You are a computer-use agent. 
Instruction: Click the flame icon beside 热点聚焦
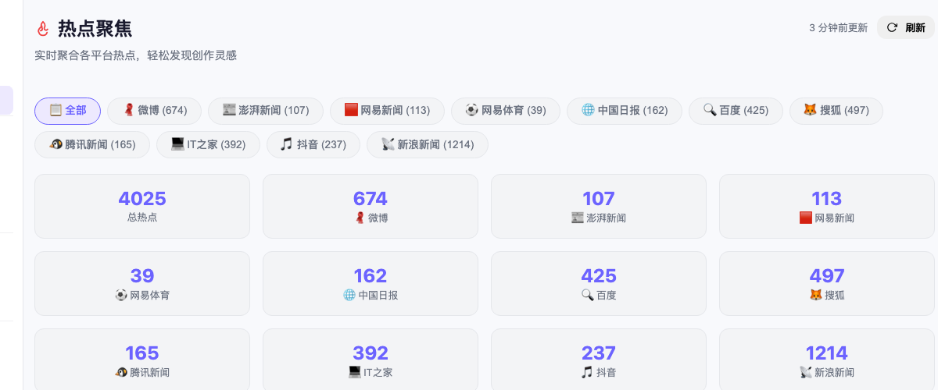tap(43, 29)
